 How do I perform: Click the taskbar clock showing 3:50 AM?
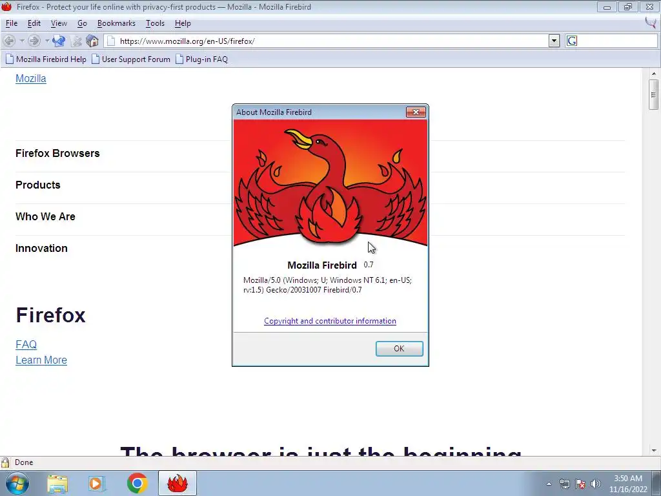click(x=627, y=484)
